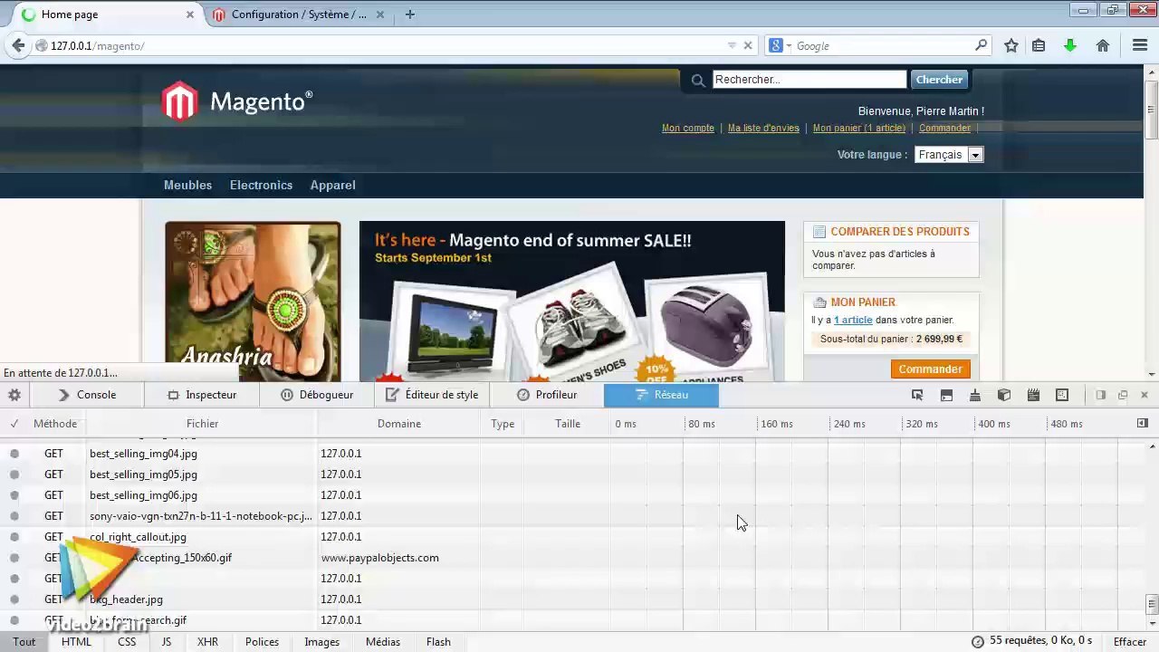Go to the browser home page icon
This screenshot has width=1159, height=652.
coord(1103,45)
